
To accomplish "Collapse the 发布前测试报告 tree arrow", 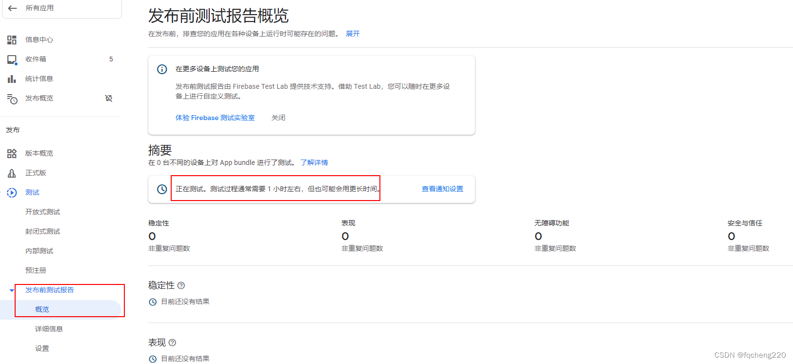I will [12, 290].
